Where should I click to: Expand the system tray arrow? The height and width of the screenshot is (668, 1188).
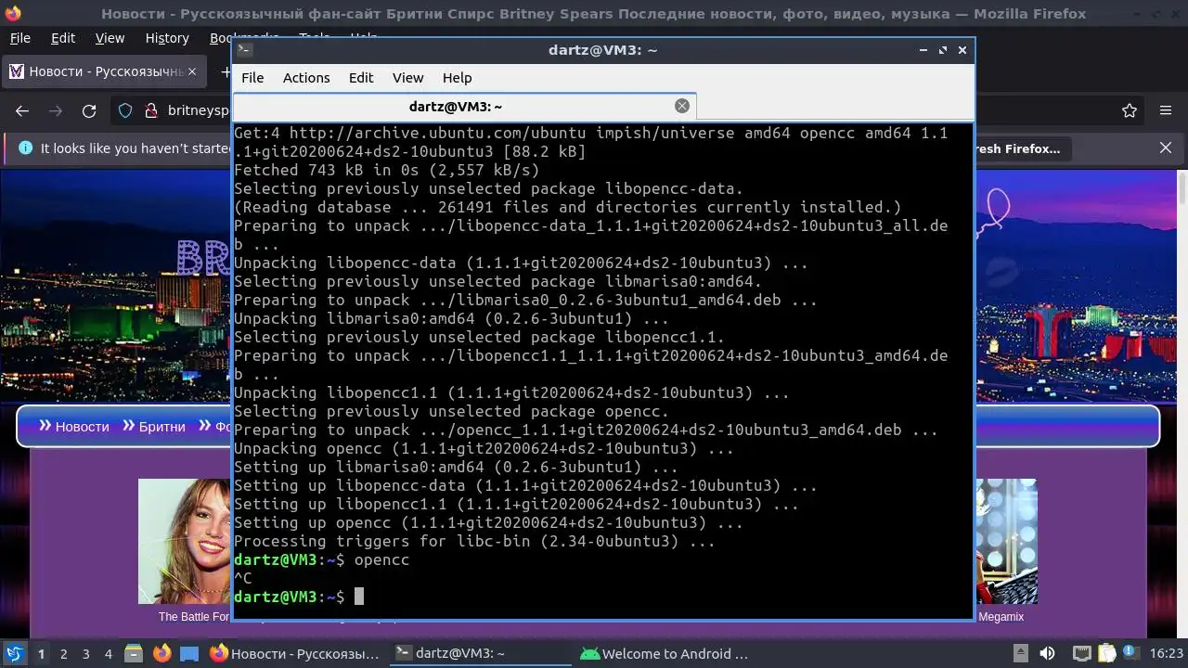coord(1020,653)
